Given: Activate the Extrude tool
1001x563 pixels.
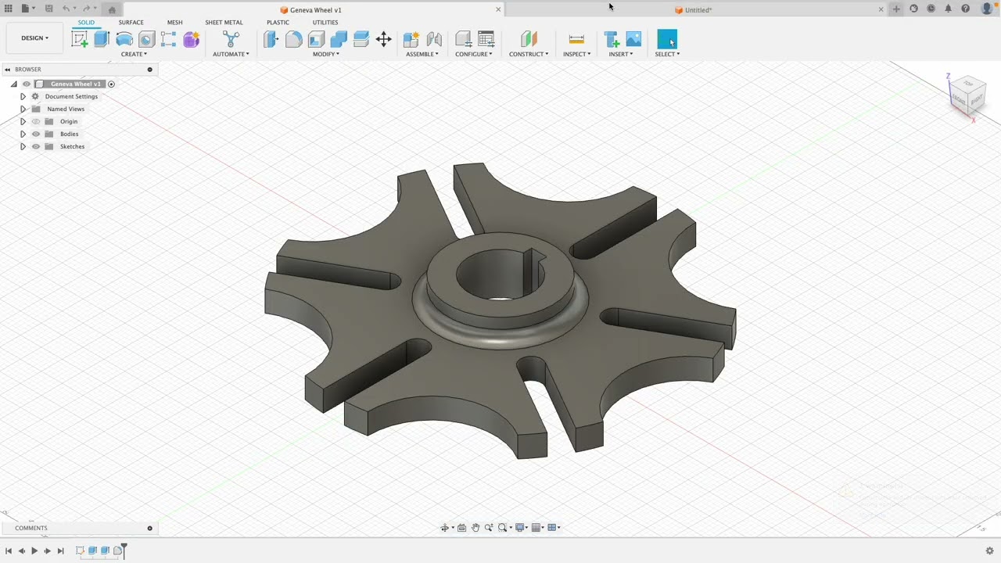Looking at the screenshot, I should pyautogui.click(x=102, y=39).
